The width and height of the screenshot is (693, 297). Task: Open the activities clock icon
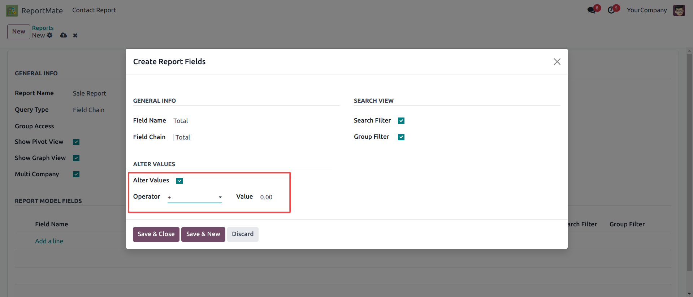(x=611, y=10)
